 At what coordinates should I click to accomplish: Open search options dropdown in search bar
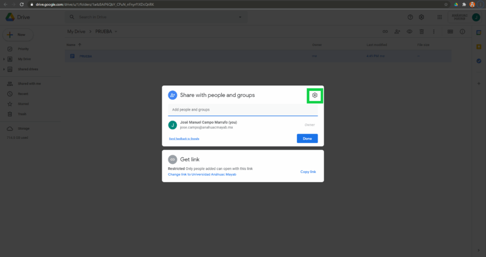[x=240, y=17]
